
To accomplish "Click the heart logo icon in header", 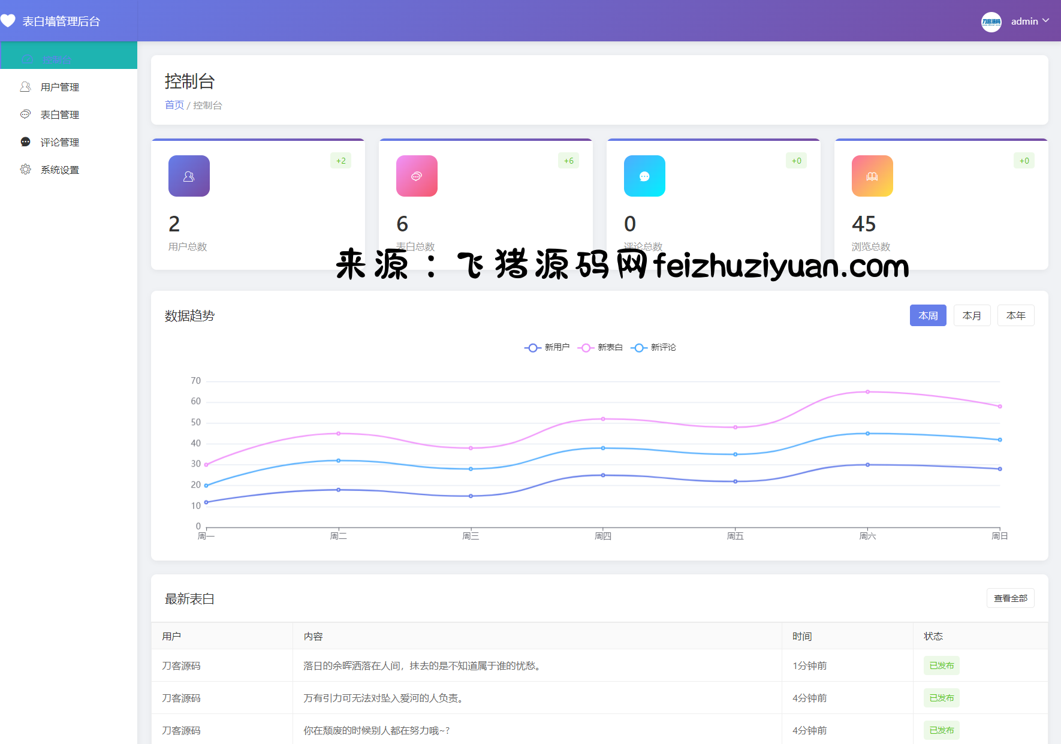I will [x=8, y=21].
